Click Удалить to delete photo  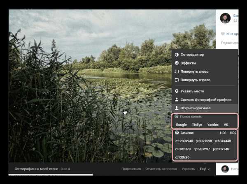pyautogui.click(x=188, y=169)
